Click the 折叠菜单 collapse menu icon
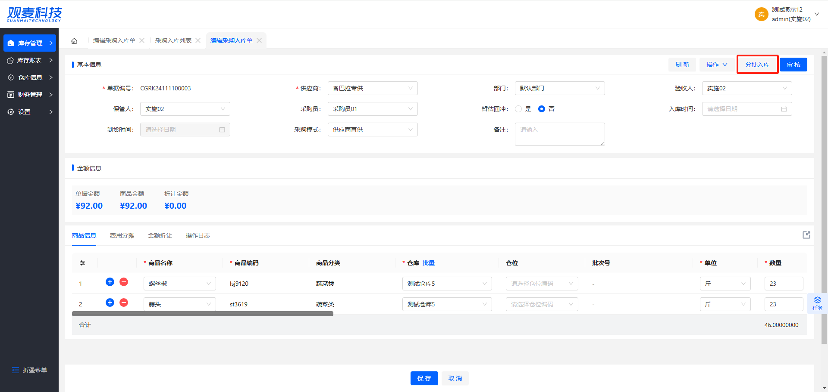 16,370
